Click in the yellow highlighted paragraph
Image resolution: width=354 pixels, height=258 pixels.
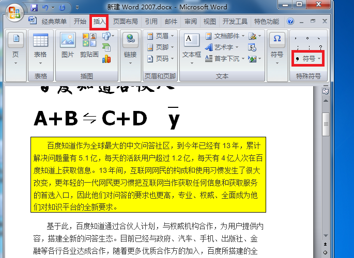point(148,174)
